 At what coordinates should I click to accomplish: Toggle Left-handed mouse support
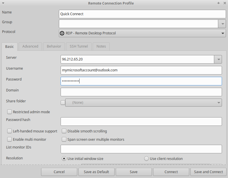point(9,131)
